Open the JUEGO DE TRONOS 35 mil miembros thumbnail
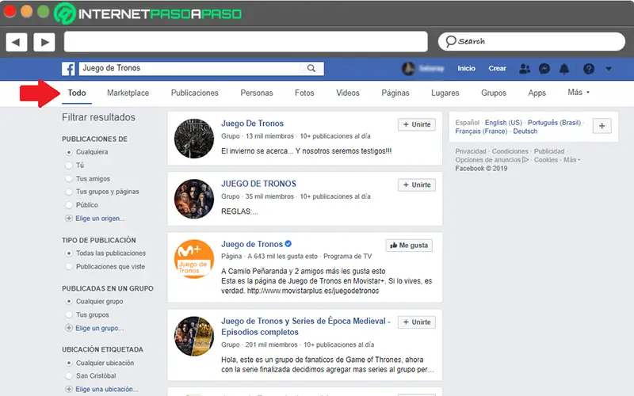This screenshot has height=396, width=634. click(x=194, y=199)
